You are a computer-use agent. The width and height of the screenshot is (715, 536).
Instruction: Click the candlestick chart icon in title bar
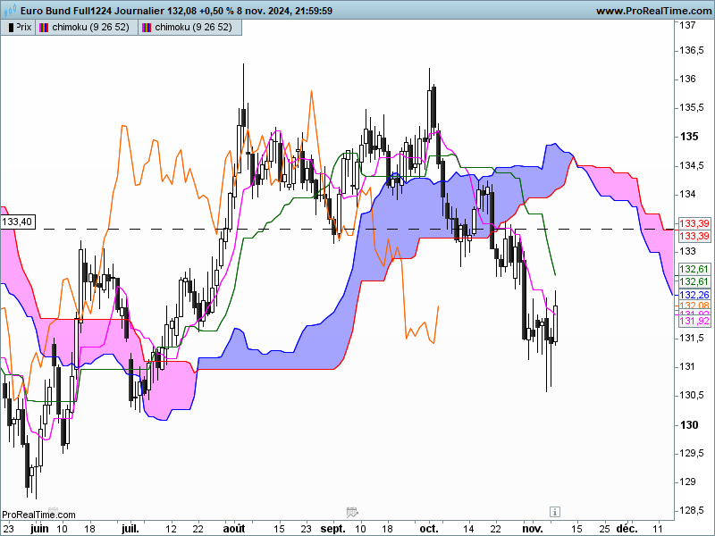click(10, 9)
